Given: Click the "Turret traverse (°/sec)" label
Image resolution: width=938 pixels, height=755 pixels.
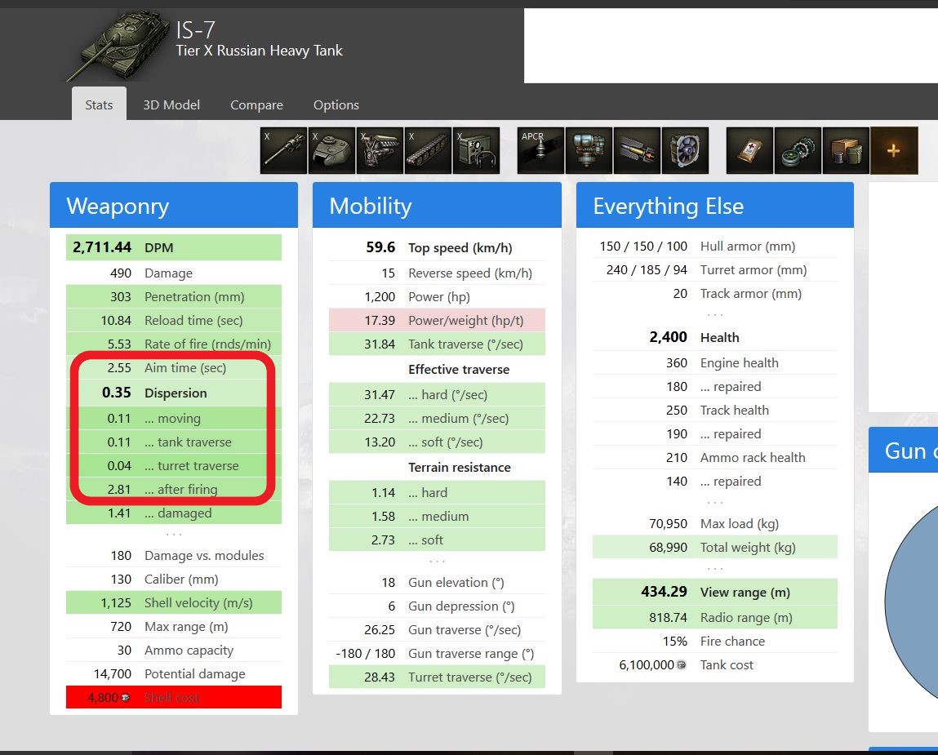Looking at the screenshot, I should tap(470, 677).
